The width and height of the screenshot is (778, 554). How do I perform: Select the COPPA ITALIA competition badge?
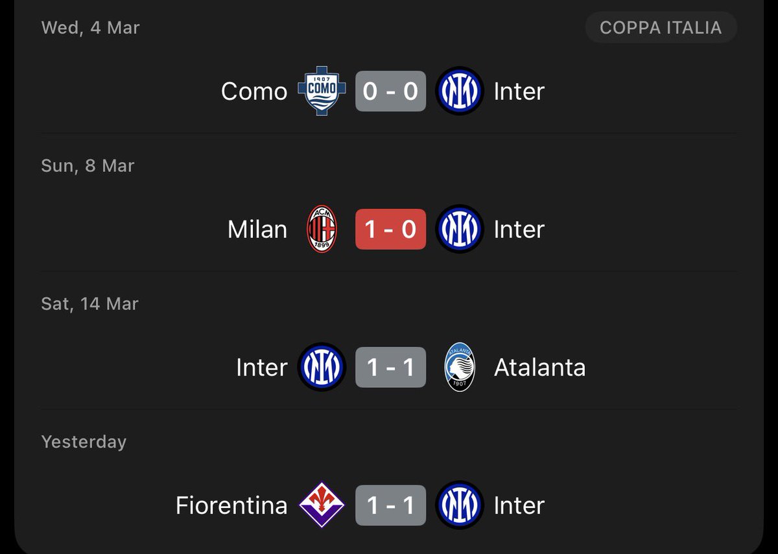[661, 28]
